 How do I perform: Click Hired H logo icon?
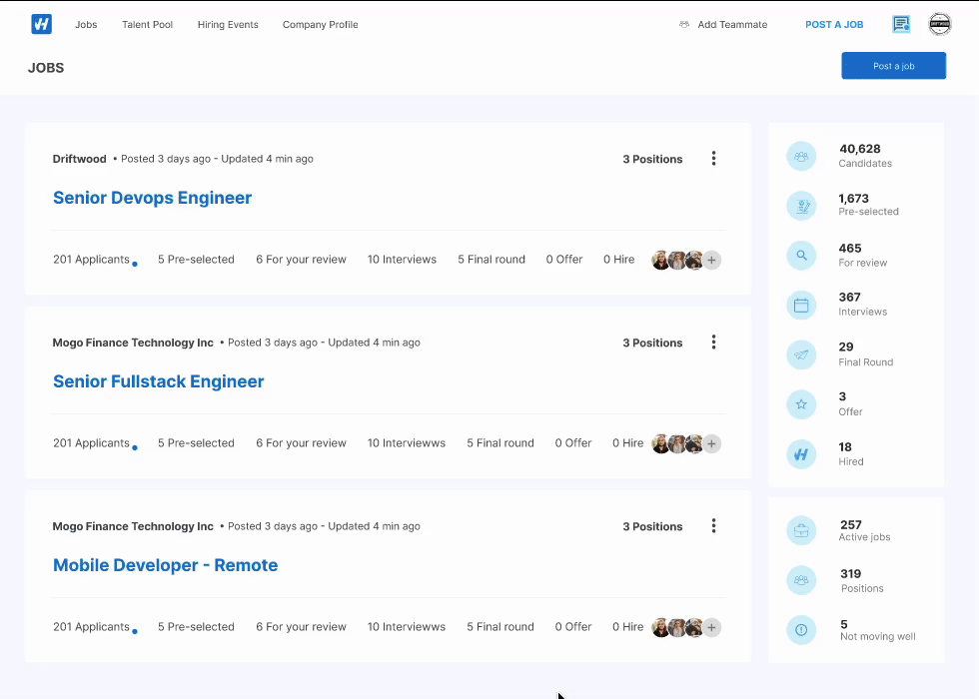(x=801, y=454)
